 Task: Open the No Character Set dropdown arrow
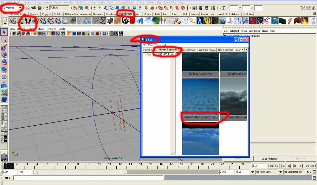(x=280, y=172)
